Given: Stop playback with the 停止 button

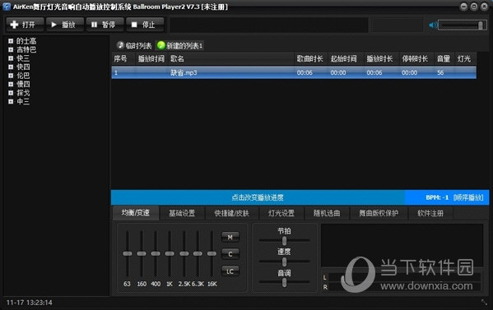Looking at the screenshot, I should [145, 25].
